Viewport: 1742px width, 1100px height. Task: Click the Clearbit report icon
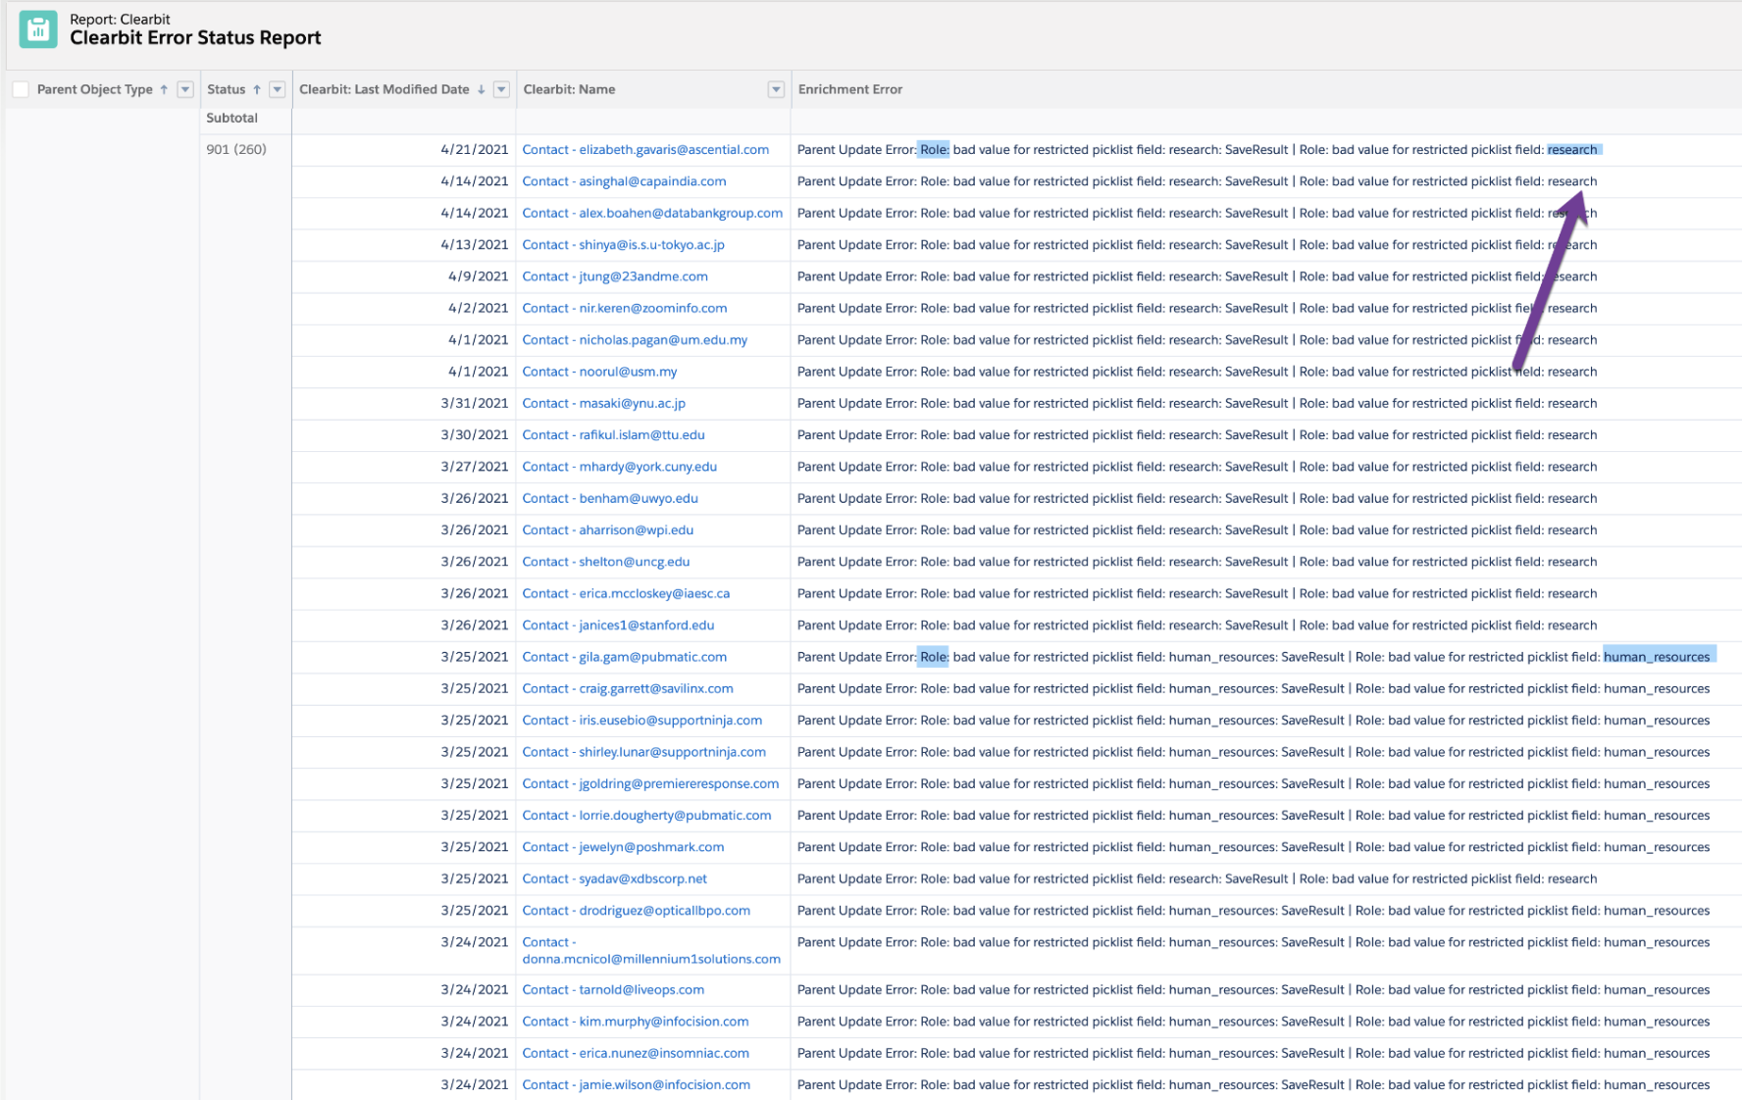click(38, 29)
